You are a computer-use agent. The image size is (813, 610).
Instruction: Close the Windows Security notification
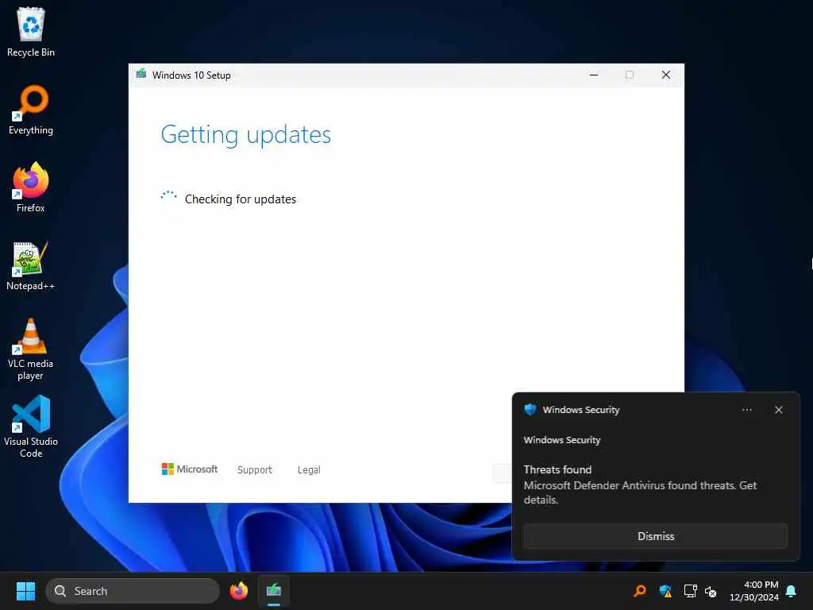click(779, 410)
